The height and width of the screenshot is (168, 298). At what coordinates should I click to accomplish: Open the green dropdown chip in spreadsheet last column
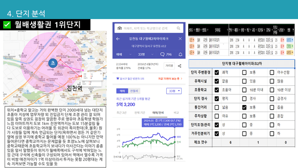pos(290,46)
